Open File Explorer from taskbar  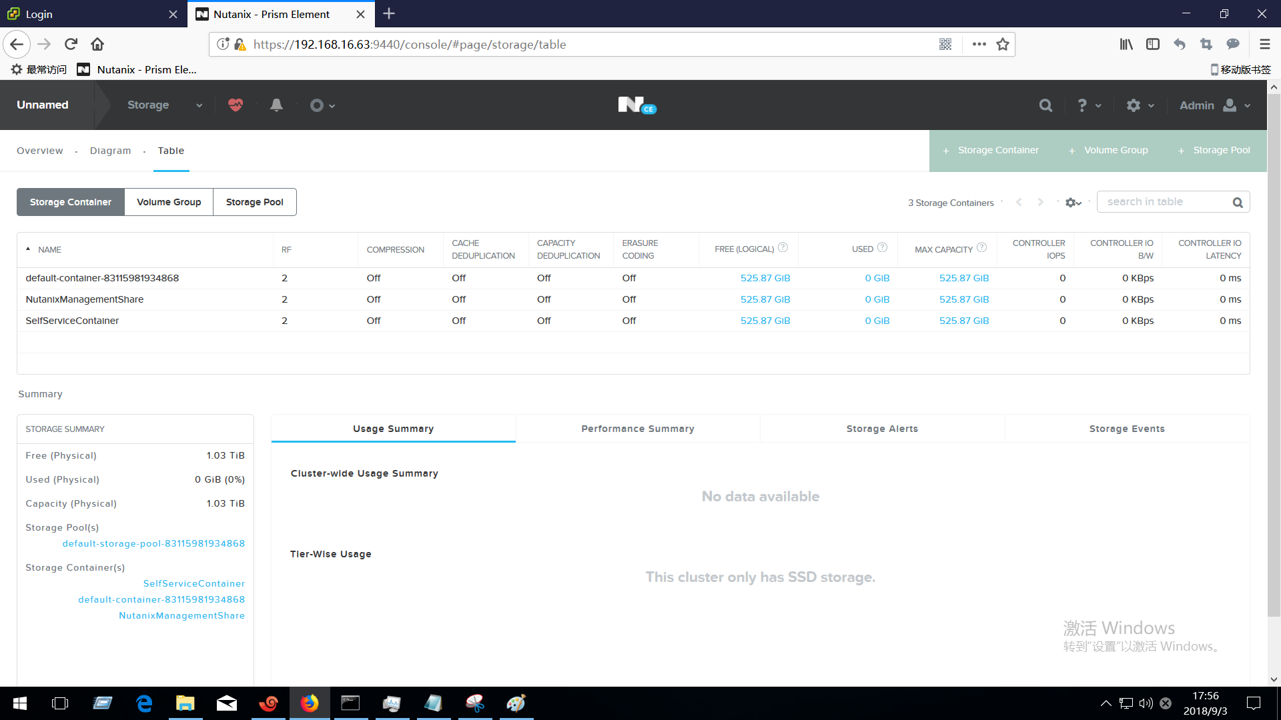coord(185,703)
